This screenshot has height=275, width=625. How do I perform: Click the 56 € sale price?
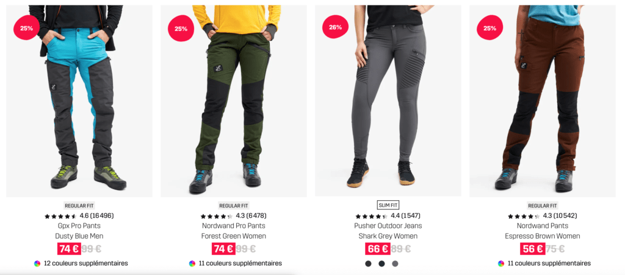[532, 249]
